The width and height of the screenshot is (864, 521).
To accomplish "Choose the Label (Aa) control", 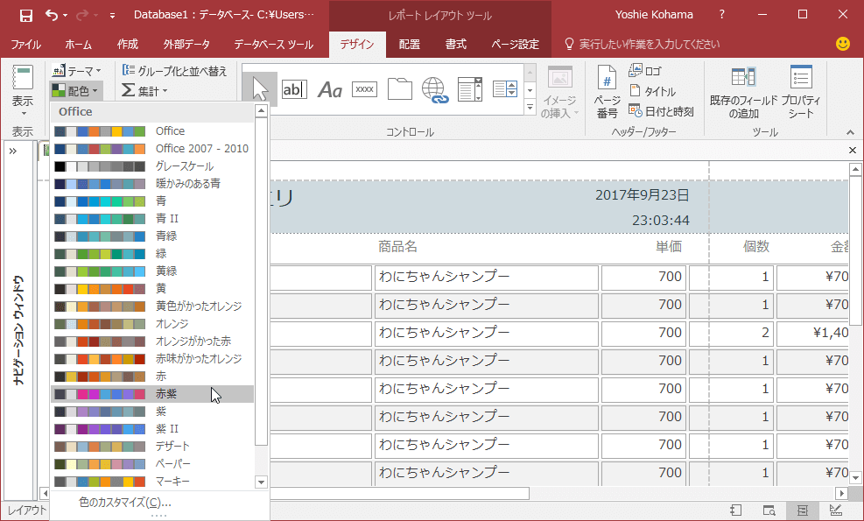I will click(329, 89).
